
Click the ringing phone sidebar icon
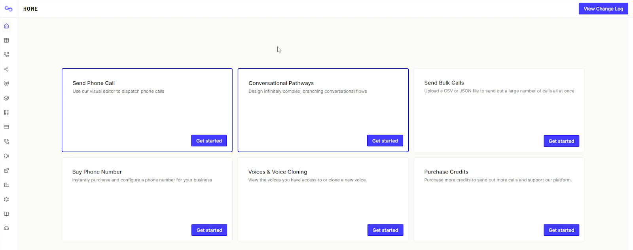click(6, 141)
